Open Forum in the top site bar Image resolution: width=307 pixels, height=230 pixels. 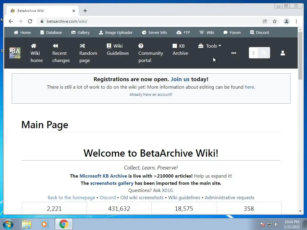coord(232,32)
